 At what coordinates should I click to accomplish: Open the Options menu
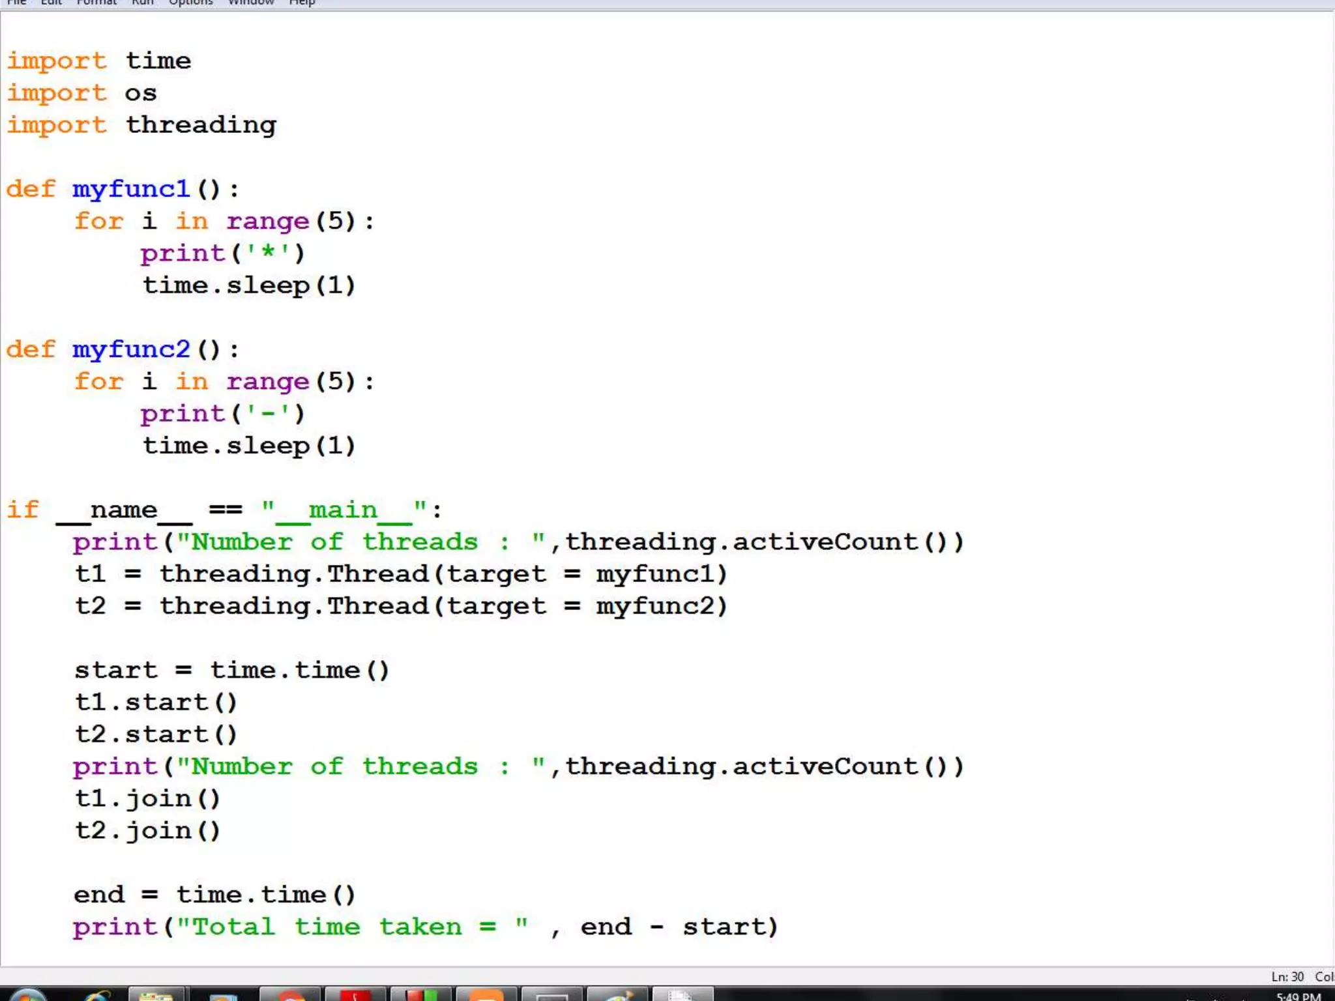pyautogui.click(x=190, y=3)
